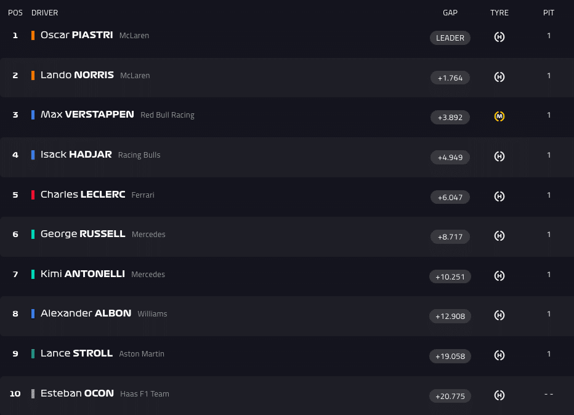Image resolution: width=574 pixels, height=415 pixels.
Task: Click the GAP column header
Action: pos(450,13)
